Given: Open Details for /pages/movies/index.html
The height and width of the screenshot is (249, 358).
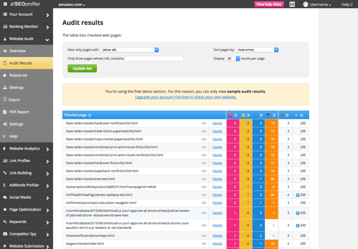Looking at the screenshot, I should click(x=217, y=244).
